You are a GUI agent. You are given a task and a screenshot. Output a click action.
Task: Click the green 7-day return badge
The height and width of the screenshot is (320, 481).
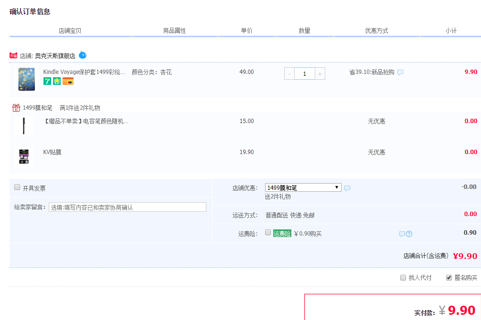47,81
